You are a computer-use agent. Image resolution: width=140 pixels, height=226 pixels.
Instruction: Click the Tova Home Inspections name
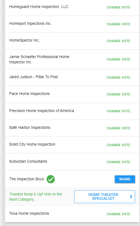(x=29, y=213)
